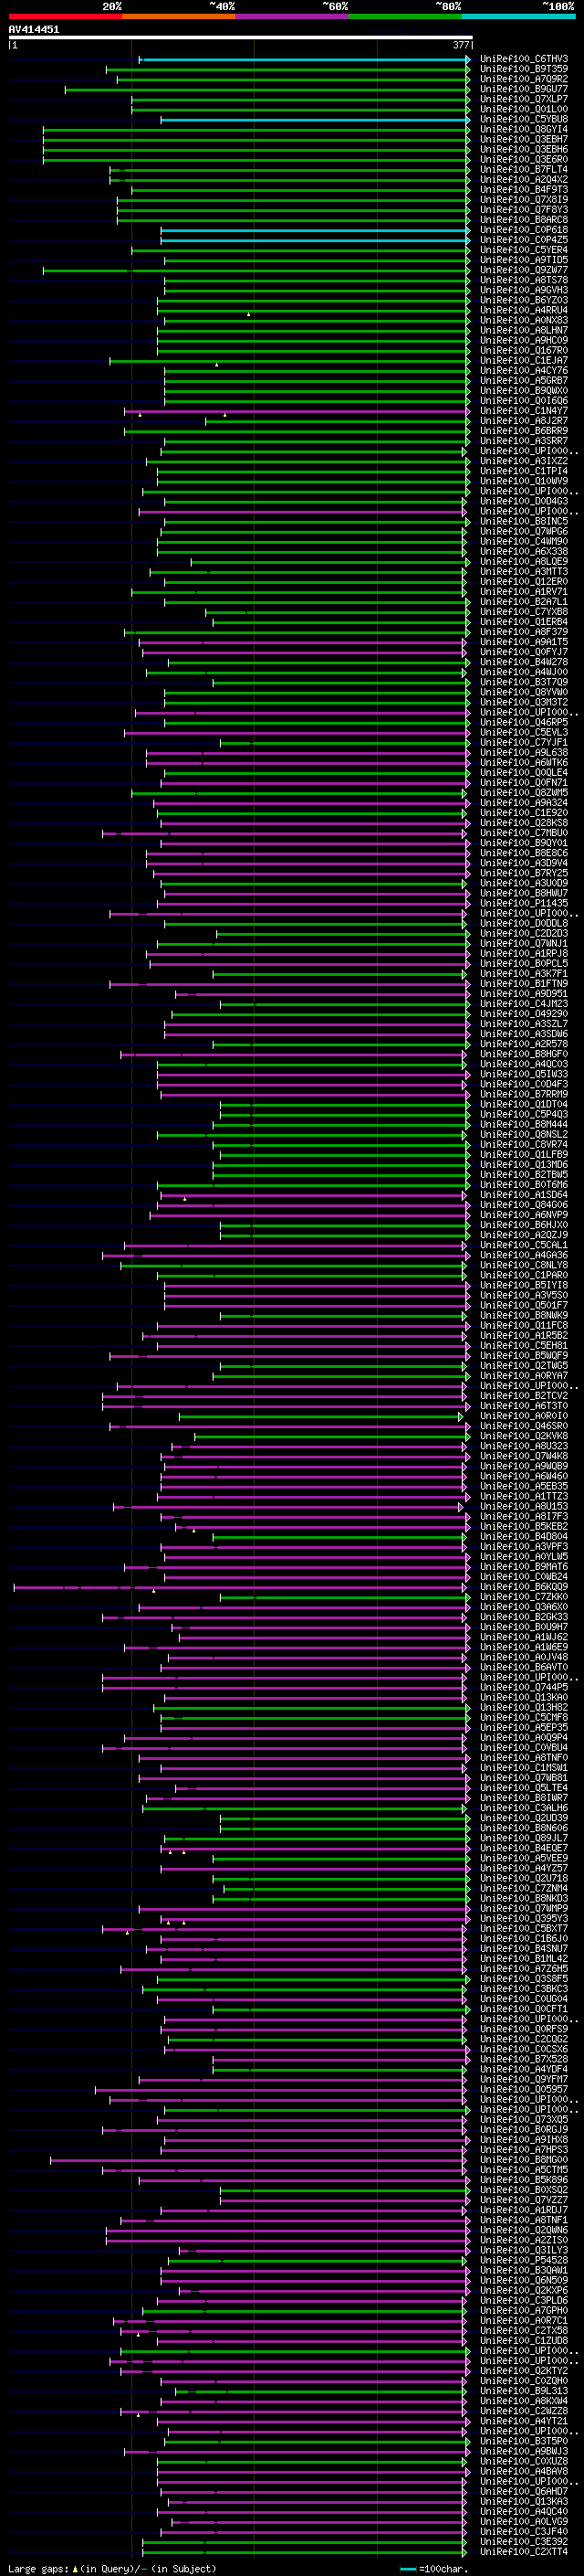Click the UniRef100_B7RRM9 label

[x=524, y=1094]
